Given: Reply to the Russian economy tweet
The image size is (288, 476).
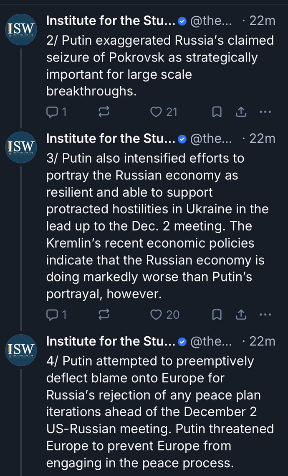Looking at the screenshot, I should [x=52, y=315].
